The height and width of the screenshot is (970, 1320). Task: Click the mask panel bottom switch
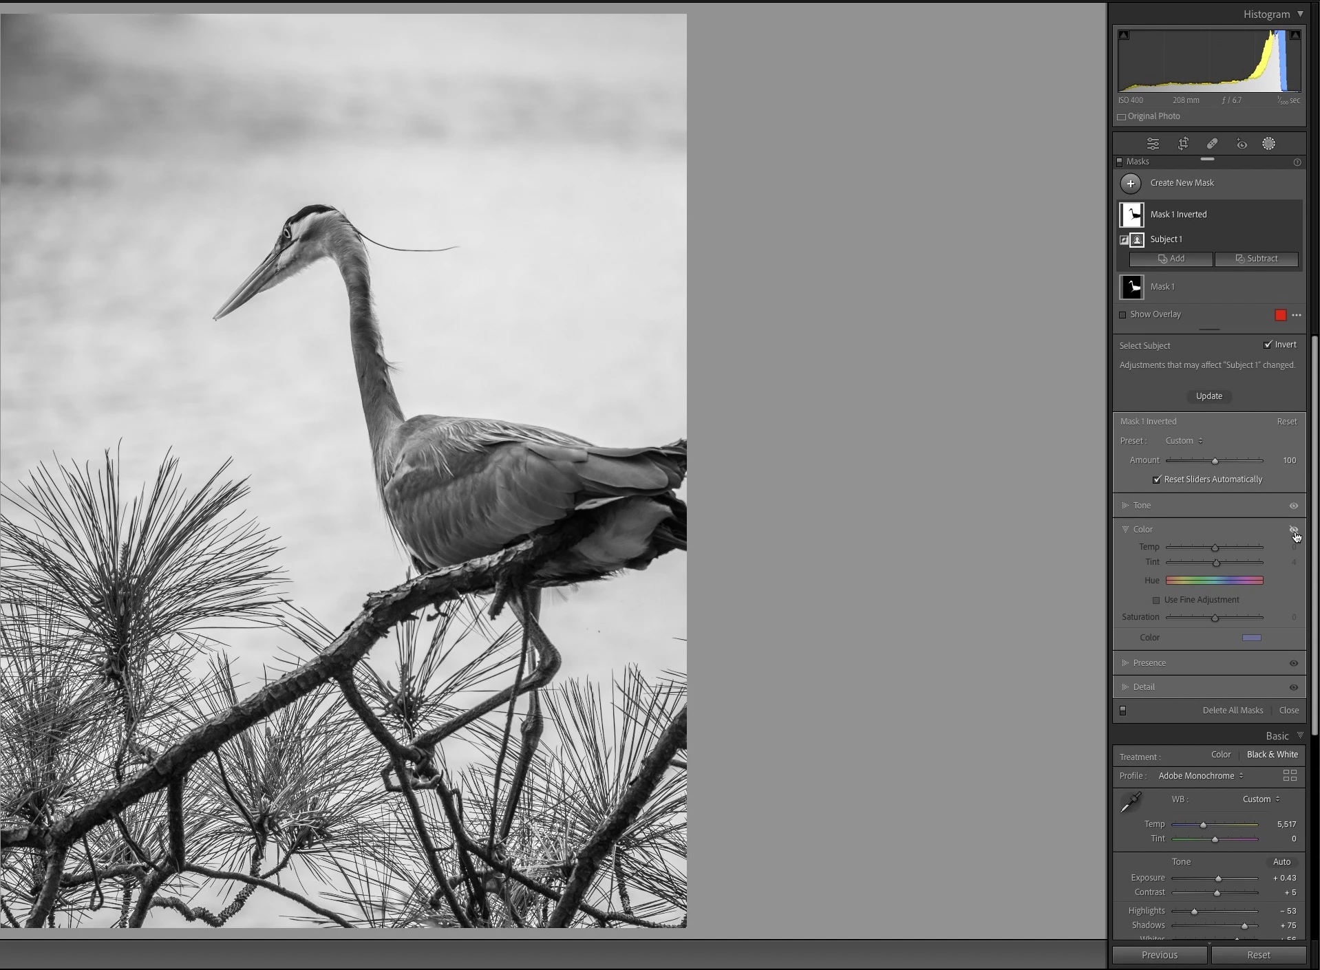point(1122,711)
